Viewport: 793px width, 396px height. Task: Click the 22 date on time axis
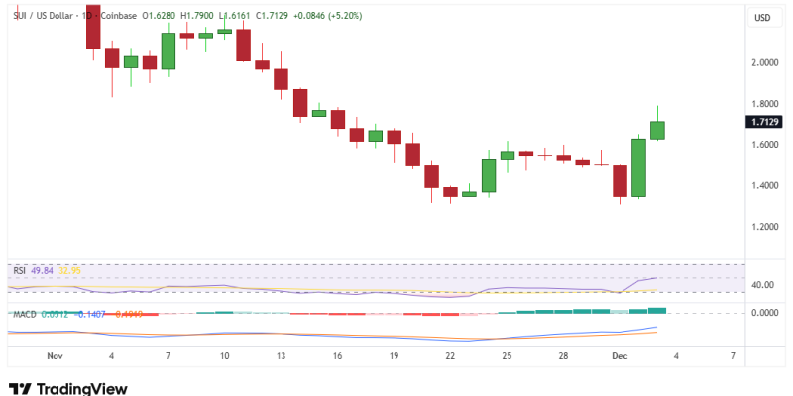pos(450,354)
